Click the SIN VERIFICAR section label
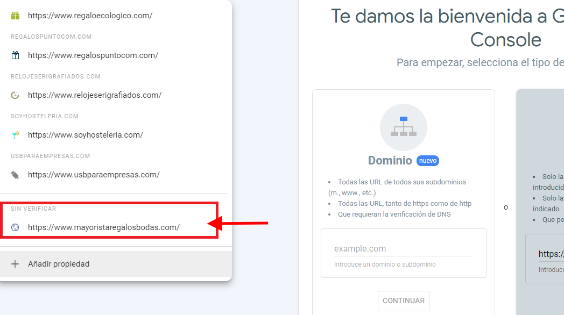This screenshot has width=564, height=315. (33, 209)
